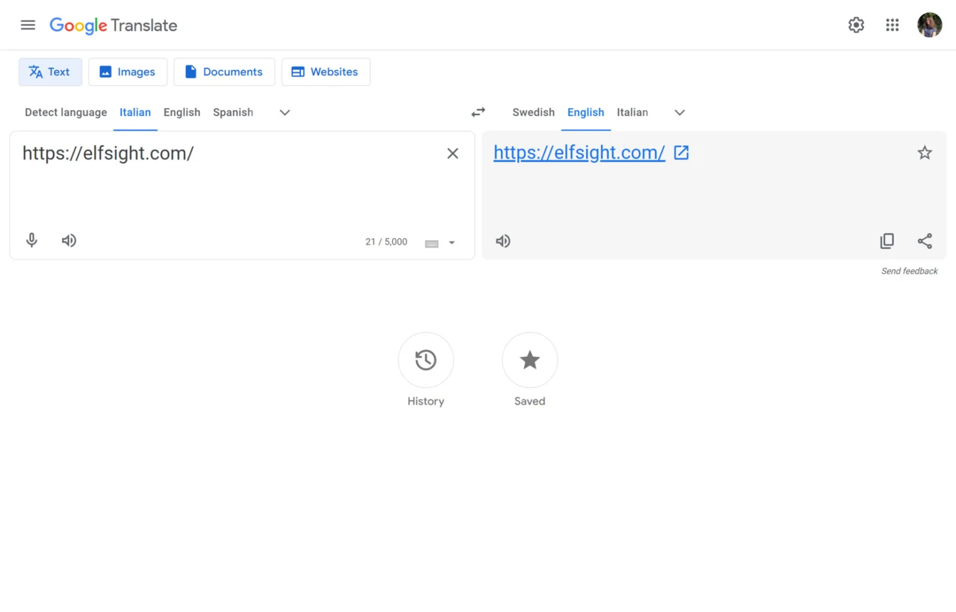Swap source and target languages

(x=477, y=112)
